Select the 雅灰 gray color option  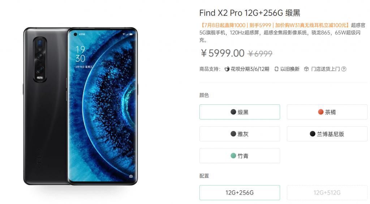[x=240, y=134]
